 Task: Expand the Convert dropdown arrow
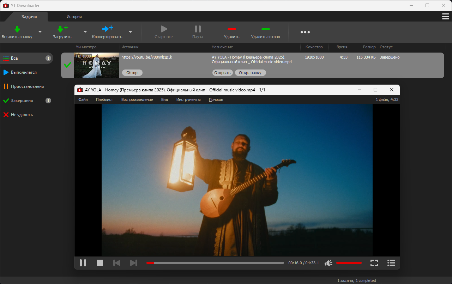[130, 32]
